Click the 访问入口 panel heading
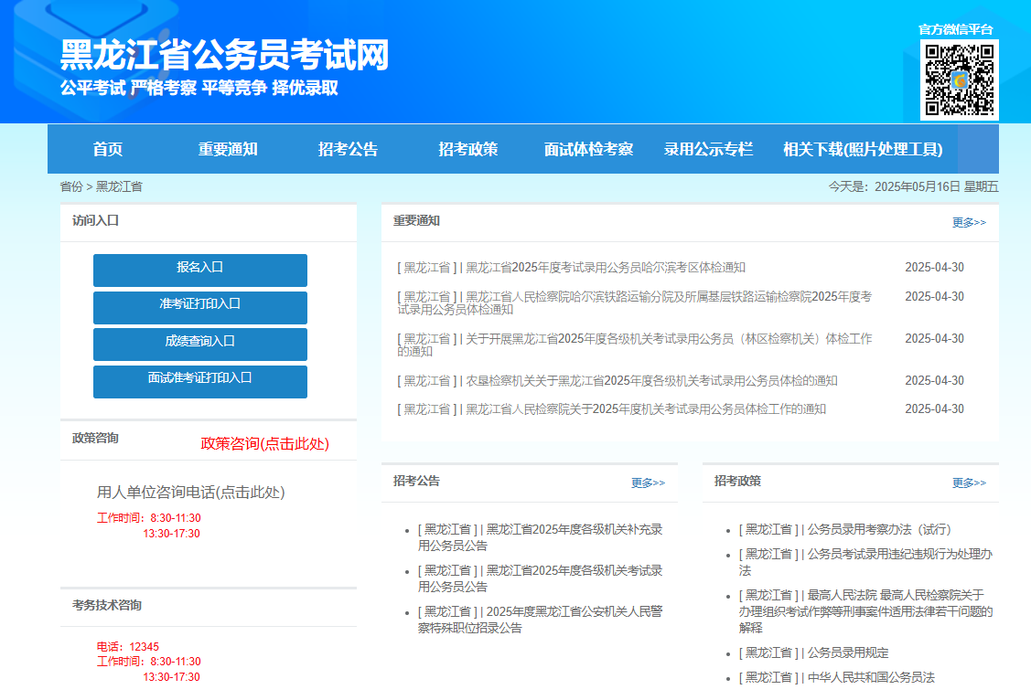This screenshot has width=1031, height=700. coord(95,220)
